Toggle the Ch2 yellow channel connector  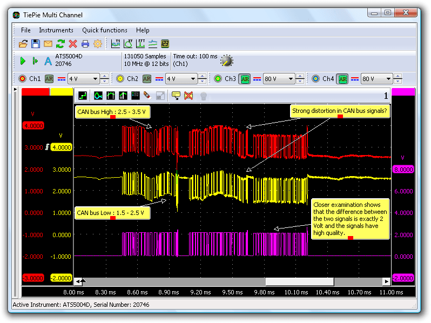(120, 79)
